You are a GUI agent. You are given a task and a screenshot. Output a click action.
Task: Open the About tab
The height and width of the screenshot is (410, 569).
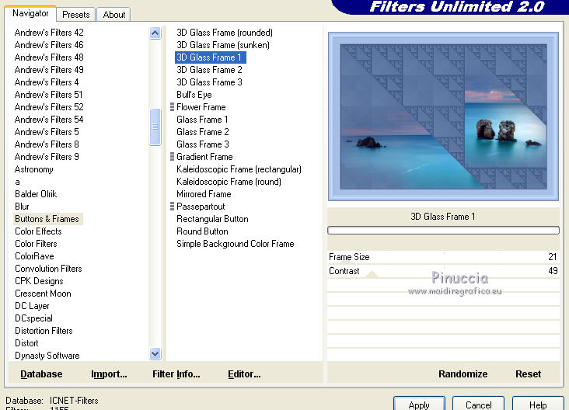pos(114,15)
